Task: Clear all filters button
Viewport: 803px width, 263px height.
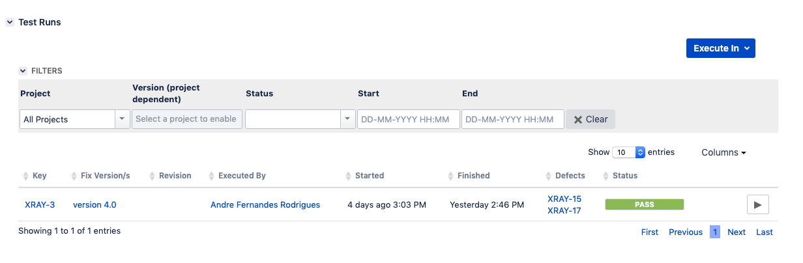Action: click(590, 119)
